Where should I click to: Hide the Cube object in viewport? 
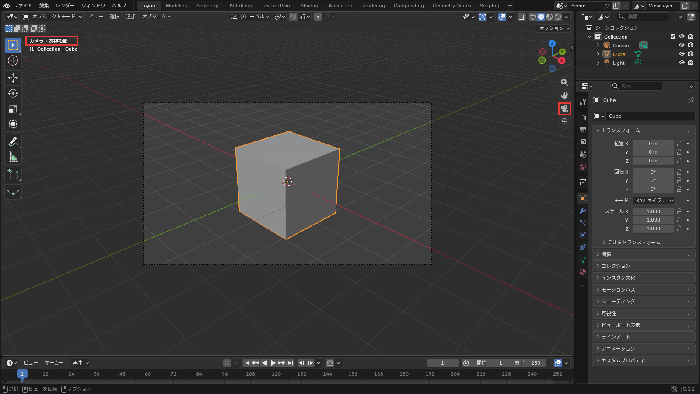(682, 54)
